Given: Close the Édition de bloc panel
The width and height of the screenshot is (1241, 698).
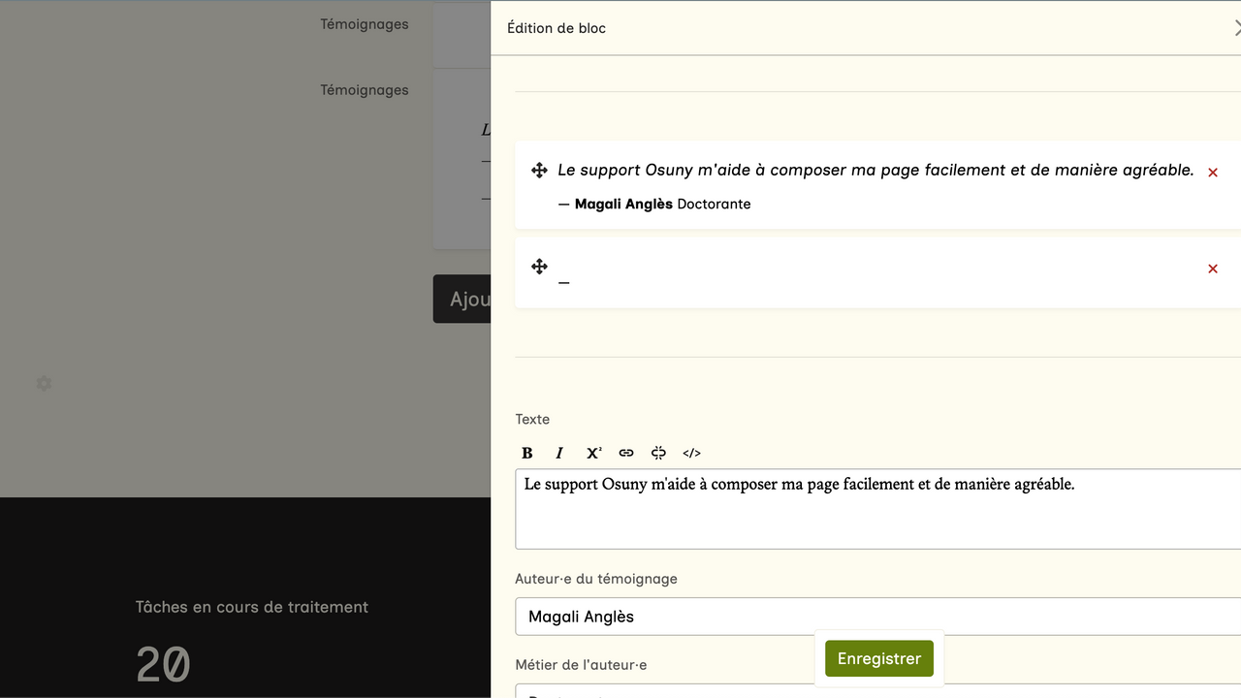Looking at the screenshot, I should pyautogui.click(x=1236, y=28).
